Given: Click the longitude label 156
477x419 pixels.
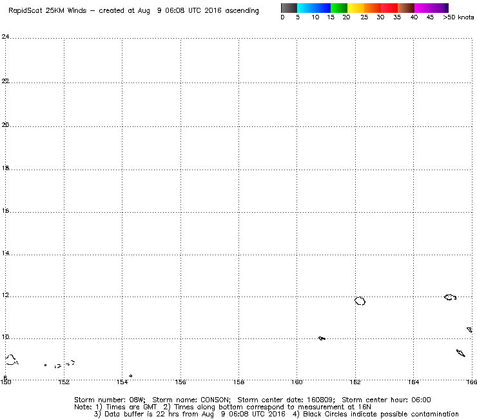Looking at the screenshot, I should pos(180,382).
